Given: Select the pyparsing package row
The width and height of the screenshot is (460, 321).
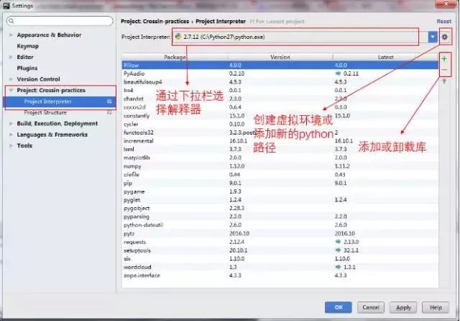Looking at the screenshot, I should pyautogui.click(x=280, y=217).
